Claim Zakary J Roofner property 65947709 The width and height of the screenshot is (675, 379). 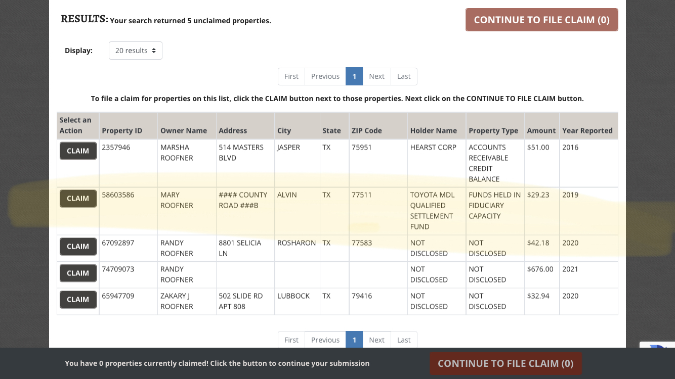tap(78, 299)
